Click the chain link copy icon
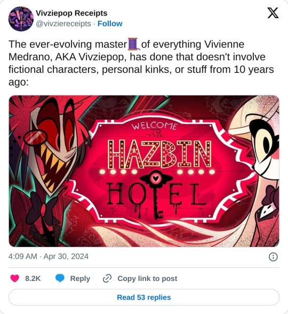This screenshot has height=314, width=288. click(107, 278)
